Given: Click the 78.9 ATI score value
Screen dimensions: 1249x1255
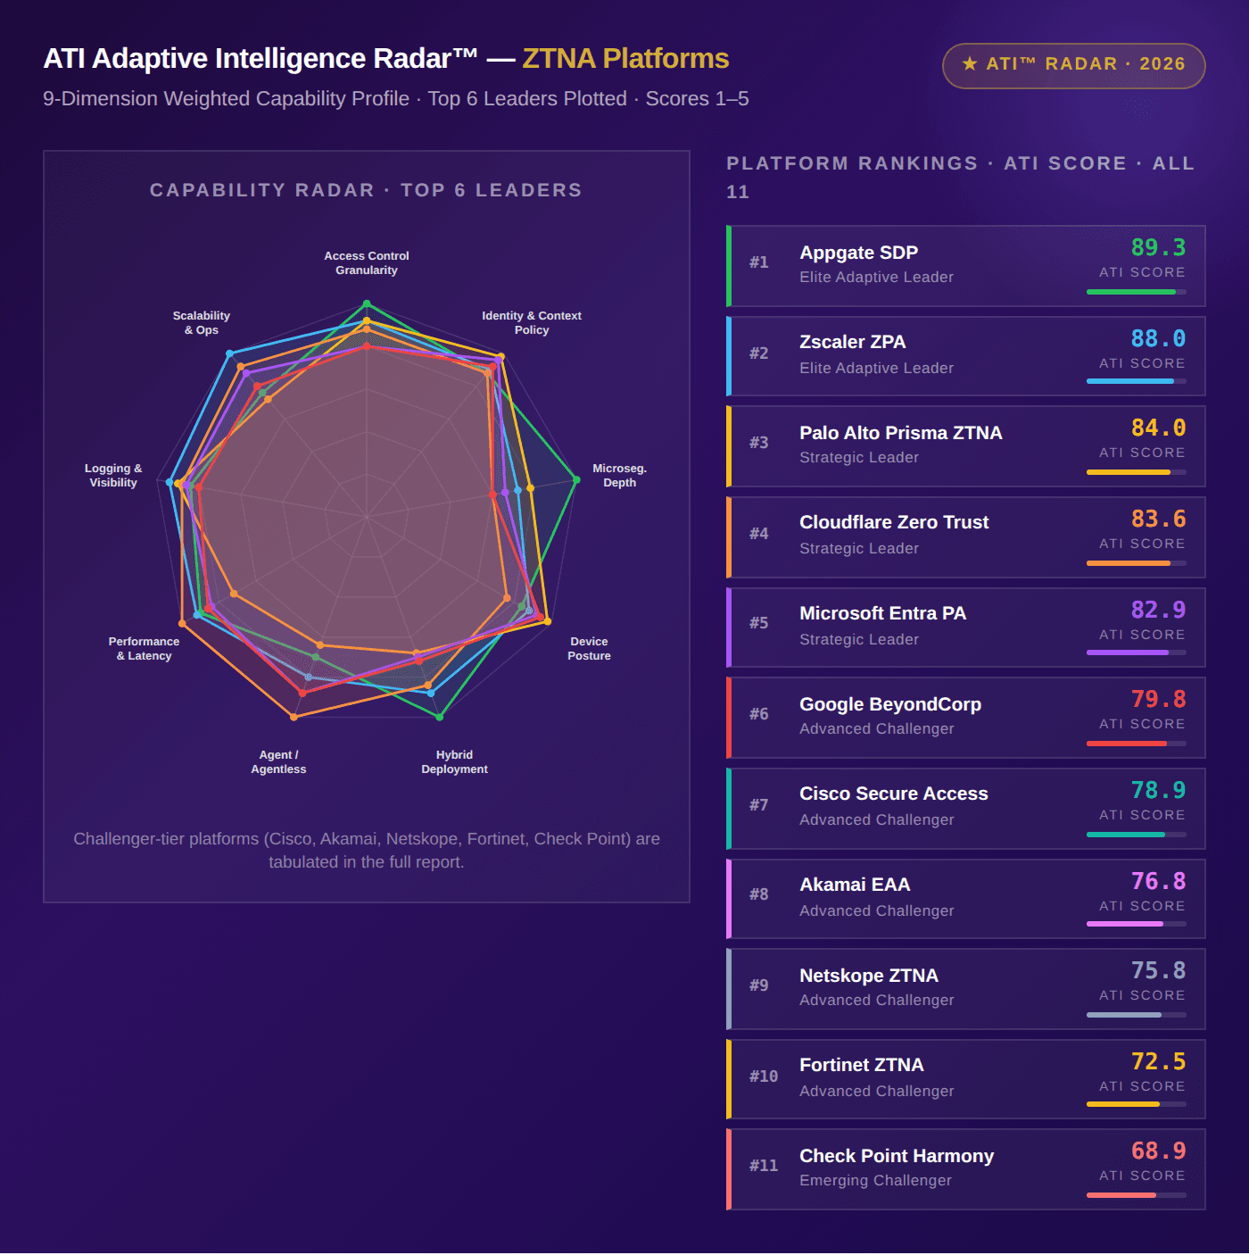Looking at the screenshot, I should (1158, 790).
